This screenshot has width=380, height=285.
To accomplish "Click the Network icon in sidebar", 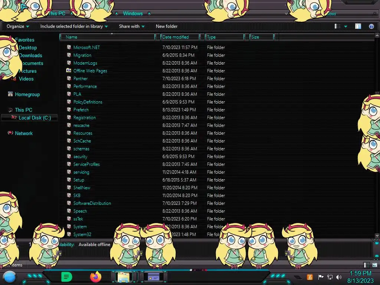I will pos(10,133).
